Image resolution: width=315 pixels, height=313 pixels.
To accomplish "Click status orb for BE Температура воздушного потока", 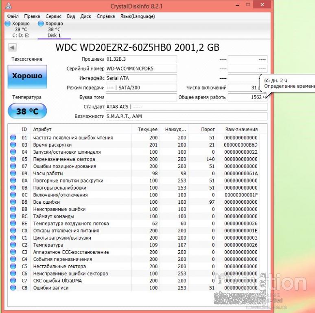I will pyautogui.click(x=13, y=223).
